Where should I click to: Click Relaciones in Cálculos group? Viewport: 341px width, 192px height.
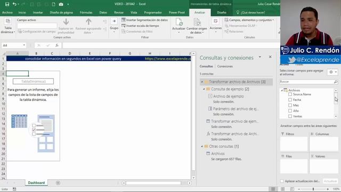234,31
